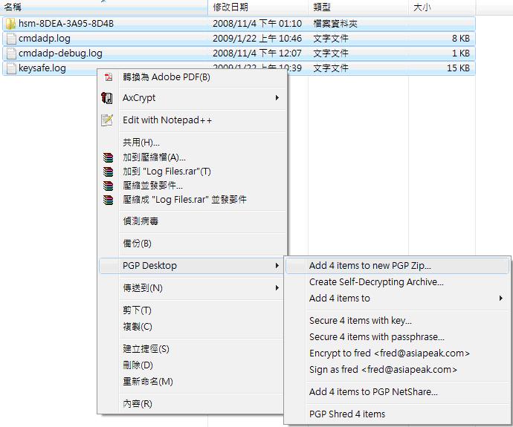
Task: Select the hsm-8DEA-3A95-8D4B folder icon
Action: (x=10, y=23)
